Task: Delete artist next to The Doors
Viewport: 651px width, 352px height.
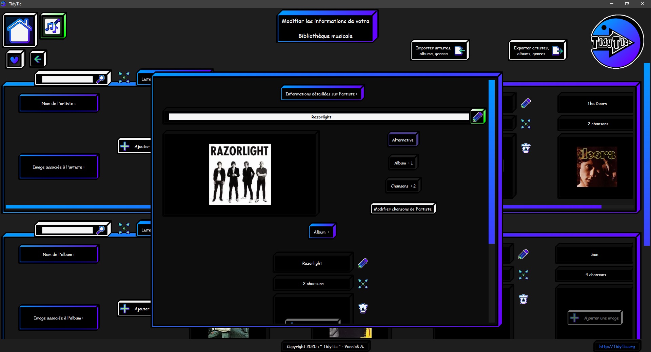Action: click(x=526, y=148)
